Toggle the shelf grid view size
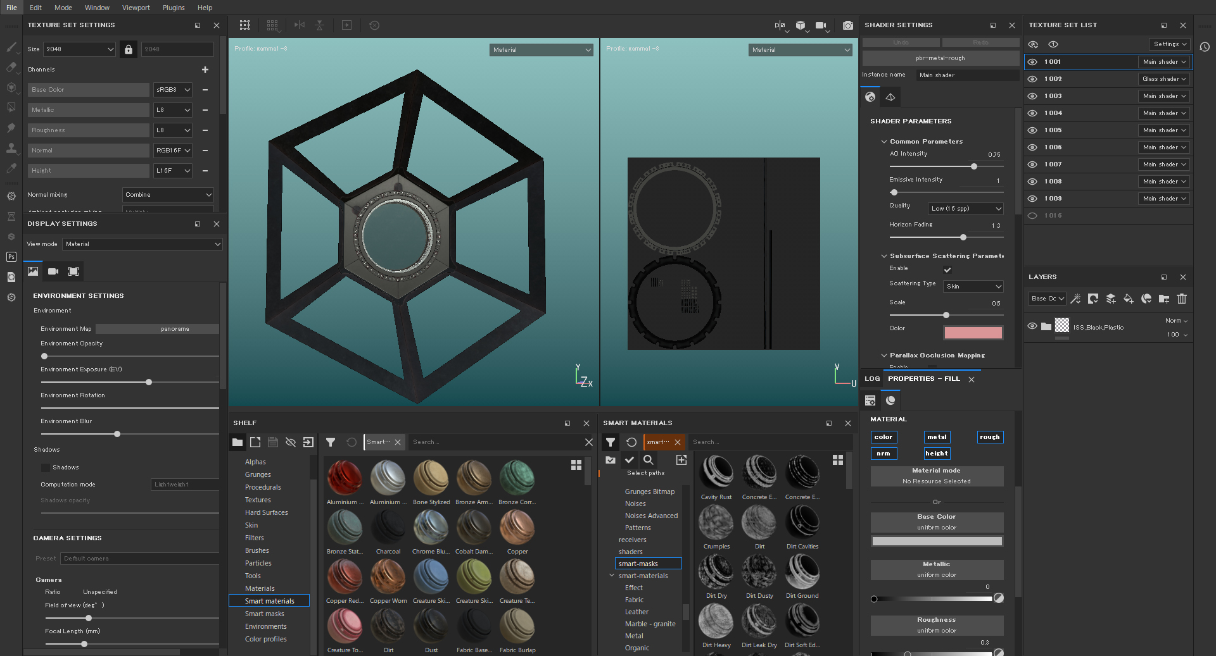This screenshot has width=1216, height=656. tap(576, 465)
